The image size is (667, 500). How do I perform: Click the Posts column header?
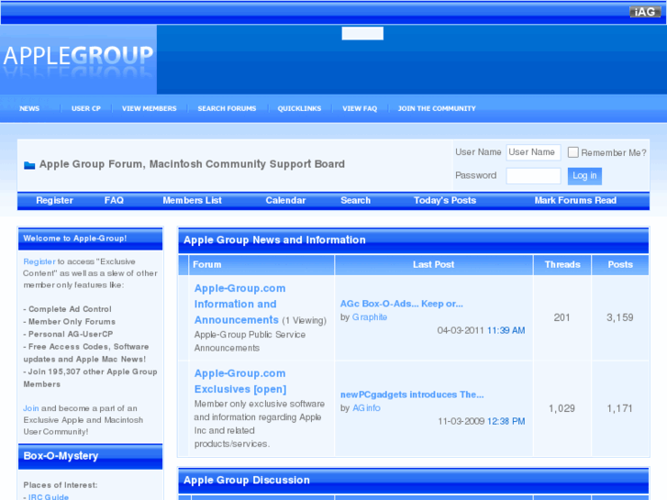click(x=620, y=265)
